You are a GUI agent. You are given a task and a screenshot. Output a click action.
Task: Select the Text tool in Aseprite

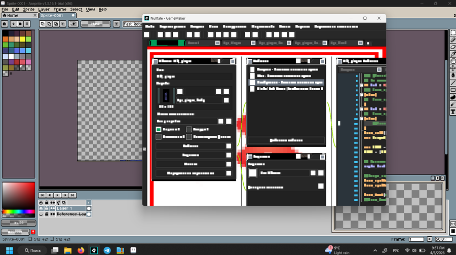(x=453, y=112)
